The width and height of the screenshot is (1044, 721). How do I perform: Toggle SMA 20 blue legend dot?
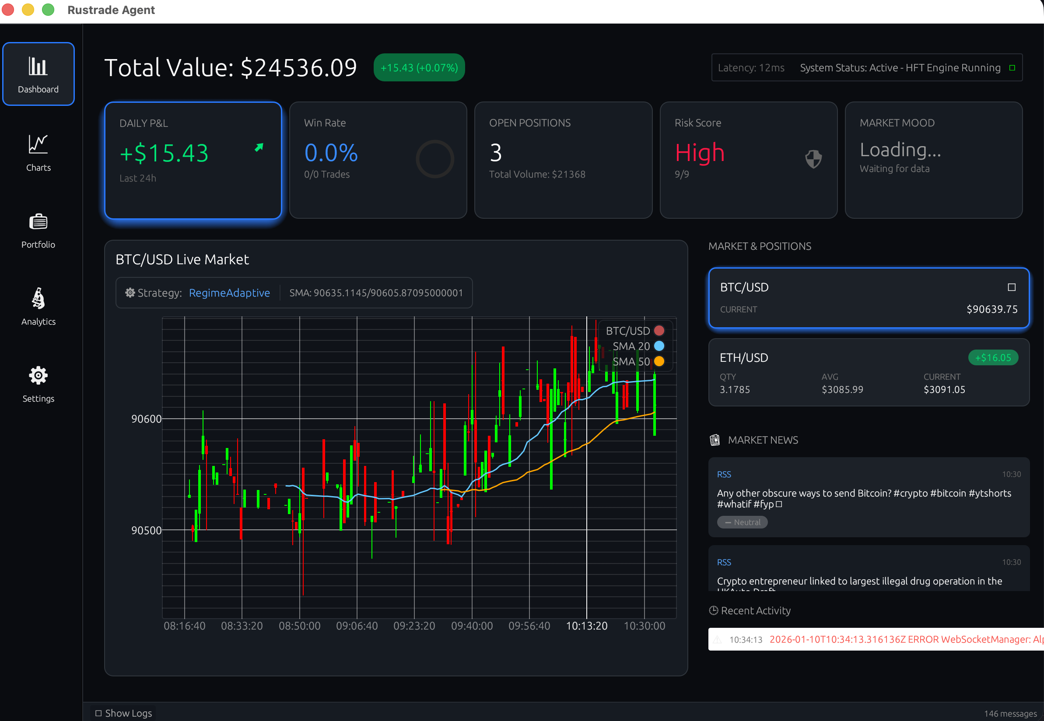pos(659,346)
